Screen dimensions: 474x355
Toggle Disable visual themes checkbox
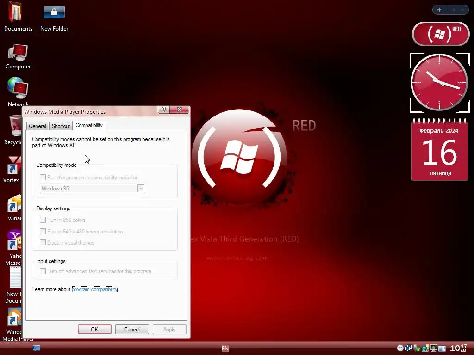point(43,243)
